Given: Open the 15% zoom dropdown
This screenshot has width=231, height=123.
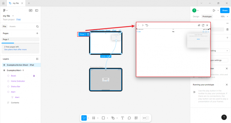Looking at the screenshot, I should pyautogui.click(x=224, y=17).
